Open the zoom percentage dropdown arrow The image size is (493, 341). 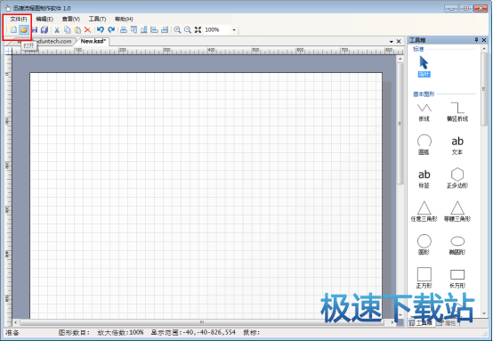(234, 30)
